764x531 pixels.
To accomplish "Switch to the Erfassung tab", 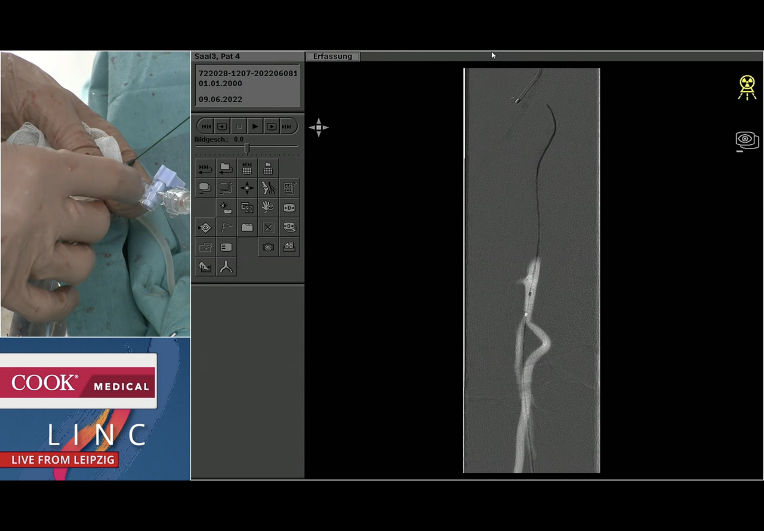I will [x=332, y=56].
